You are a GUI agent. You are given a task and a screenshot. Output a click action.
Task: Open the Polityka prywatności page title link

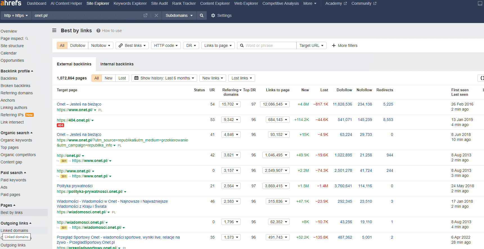pos(75,186)
